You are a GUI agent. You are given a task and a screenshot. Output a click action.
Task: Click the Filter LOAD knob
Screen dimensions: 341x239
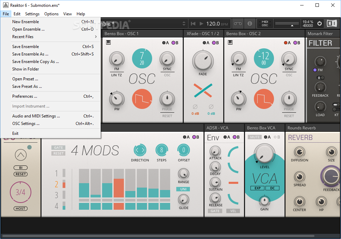[320, 107]
